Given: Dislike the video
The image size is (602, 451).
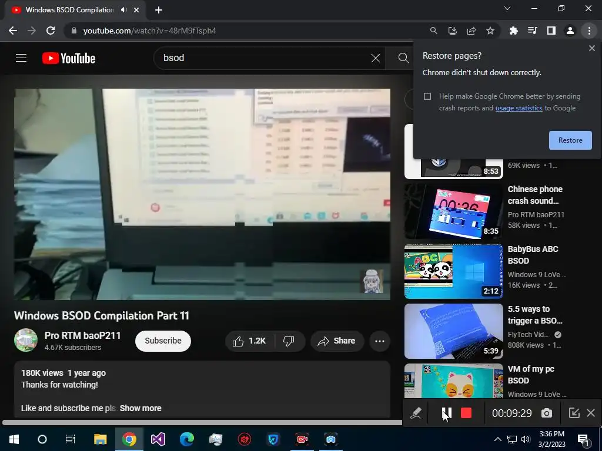Looking at the screenshot, I should [x=289, y=341].
